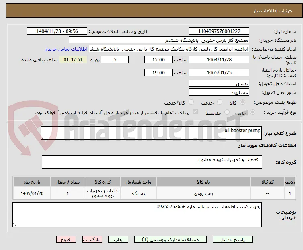
Task: Click the deadline time field 12:00
Action: click(x=159, y=59)
